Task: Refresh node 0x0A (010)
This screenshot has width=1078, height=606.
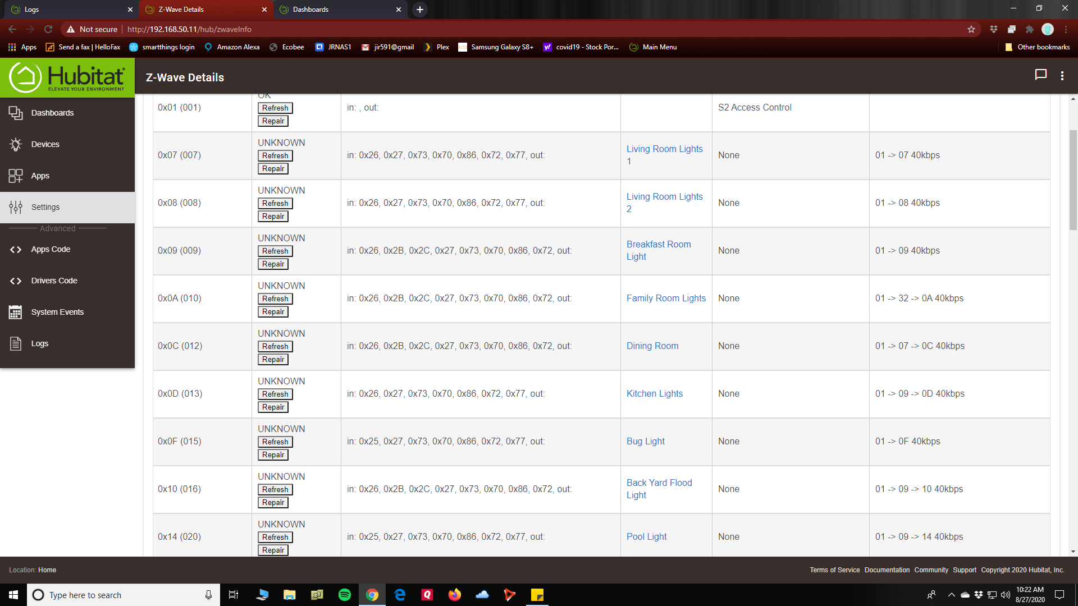Action: (x=275, y=299)
